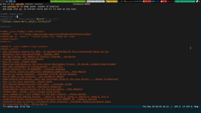Open the Rust for Linux - Miguel Ojeda link

(x=19, y=62)
